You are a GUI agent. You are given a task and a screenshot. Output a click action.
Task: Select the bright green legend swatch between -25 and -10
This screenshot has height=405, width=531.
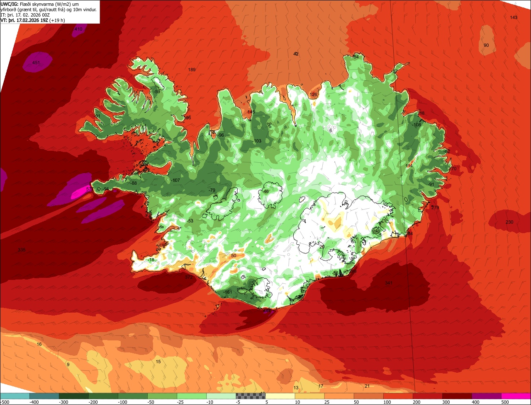[x=192, y=396]
